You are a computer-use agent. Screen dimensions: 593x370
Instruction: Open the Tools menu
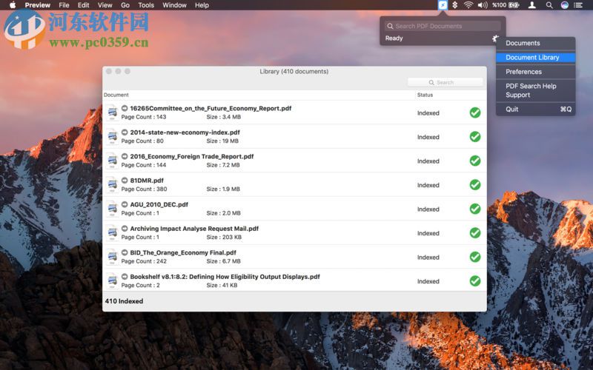[x=146, y=5]
